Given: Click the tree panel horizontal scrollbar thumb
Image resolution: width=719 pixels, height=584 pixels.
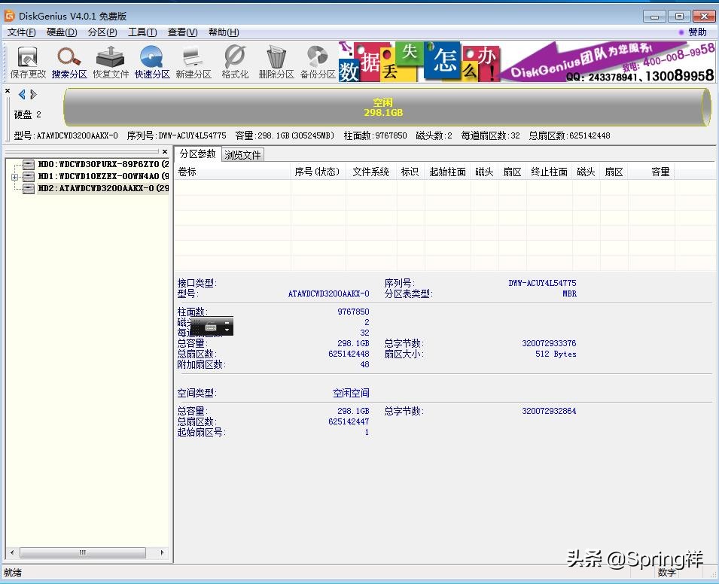Looking at the screenshot, I should pos(83,552).
